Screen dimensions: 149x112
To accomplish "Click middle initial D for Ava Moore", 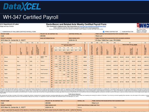I will tap(27, 61).
